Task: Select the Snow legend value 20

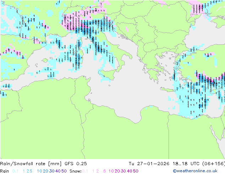Action: point(117,171)
